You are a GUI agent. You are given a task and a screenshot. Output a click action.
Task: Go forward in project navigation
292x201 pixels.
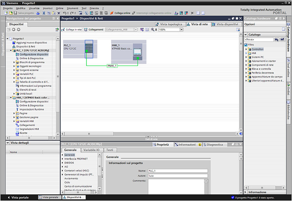pos(19,29)
